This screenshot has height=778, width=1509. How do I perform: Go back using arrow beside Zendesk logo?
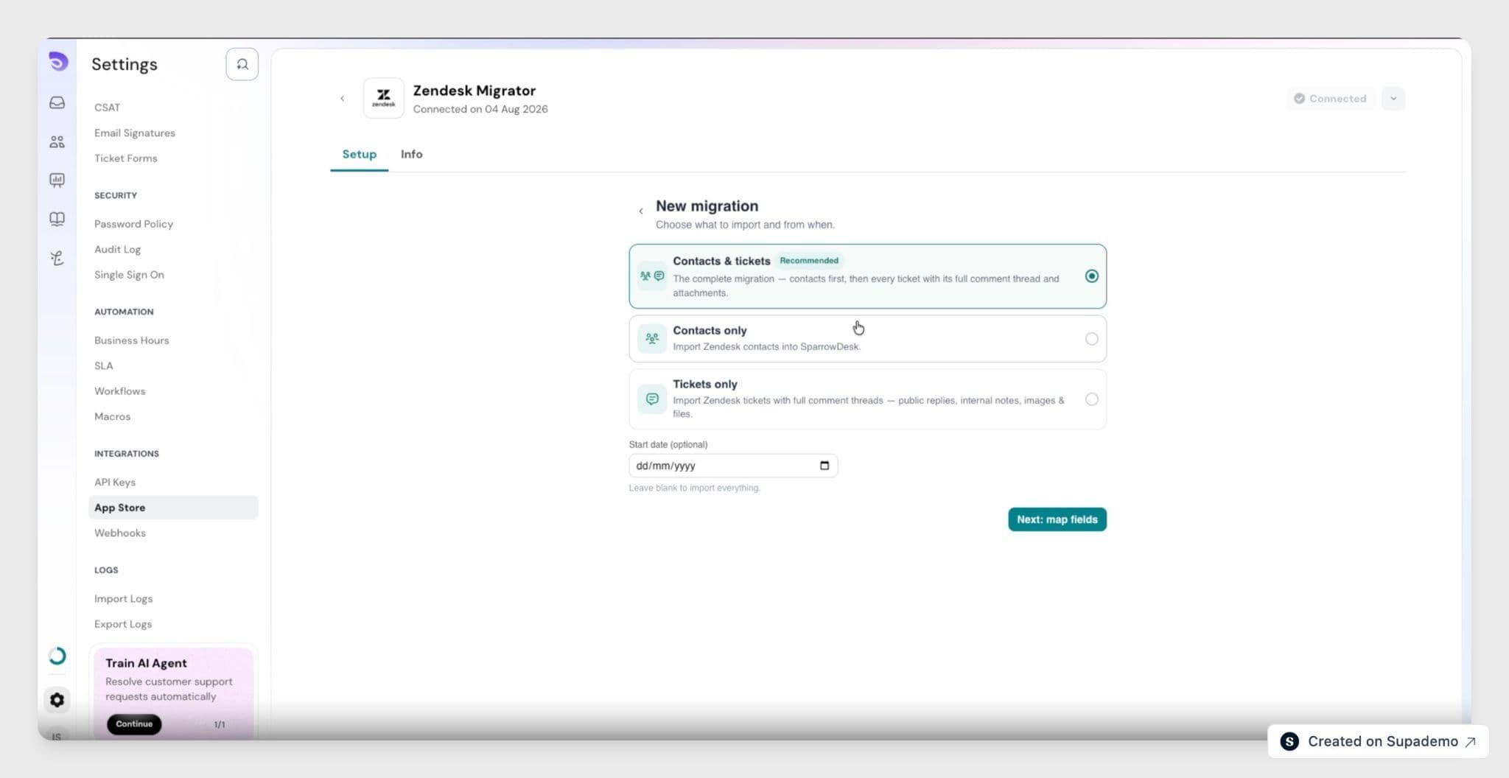click(342, 99)
